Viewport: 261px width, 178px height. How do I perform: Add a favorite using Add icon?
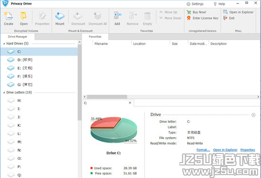pyautogui.click(x=118, y=15)
